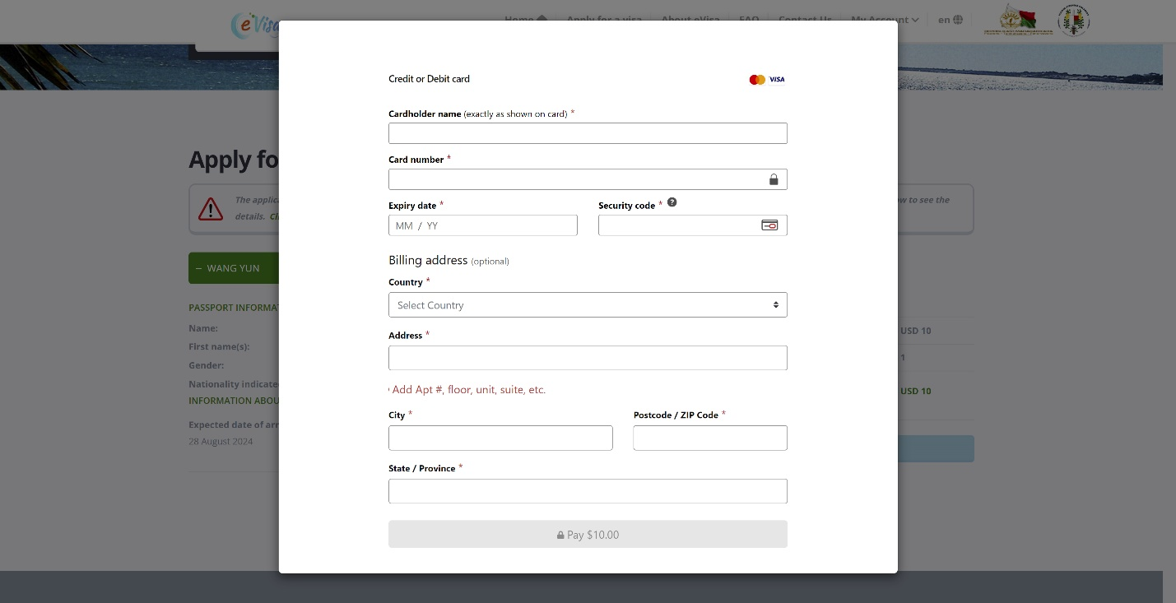Image resolution: width=1176 pixels, height=603 pixels.
Task: Click the padlock icon in Card number field
Action: click(x=774, y=179)
